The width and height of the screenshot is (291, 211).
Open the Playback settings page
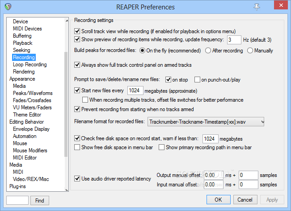coord(23,43)
